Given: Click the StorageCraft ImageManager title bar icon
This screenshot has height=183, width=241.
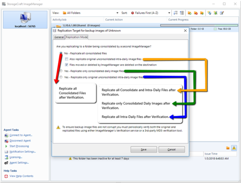Looking at the screenshot, I should point(4,4).
